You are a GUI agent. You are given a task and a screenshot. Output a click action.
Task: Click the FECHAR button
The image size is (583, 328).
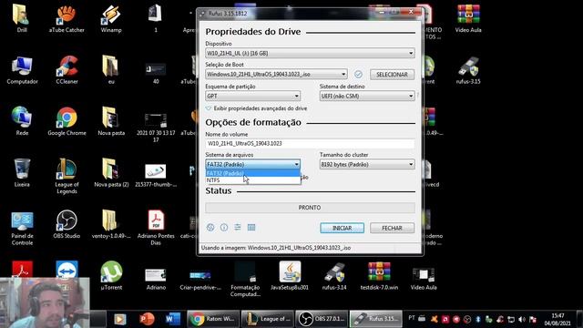coord(392,228)
